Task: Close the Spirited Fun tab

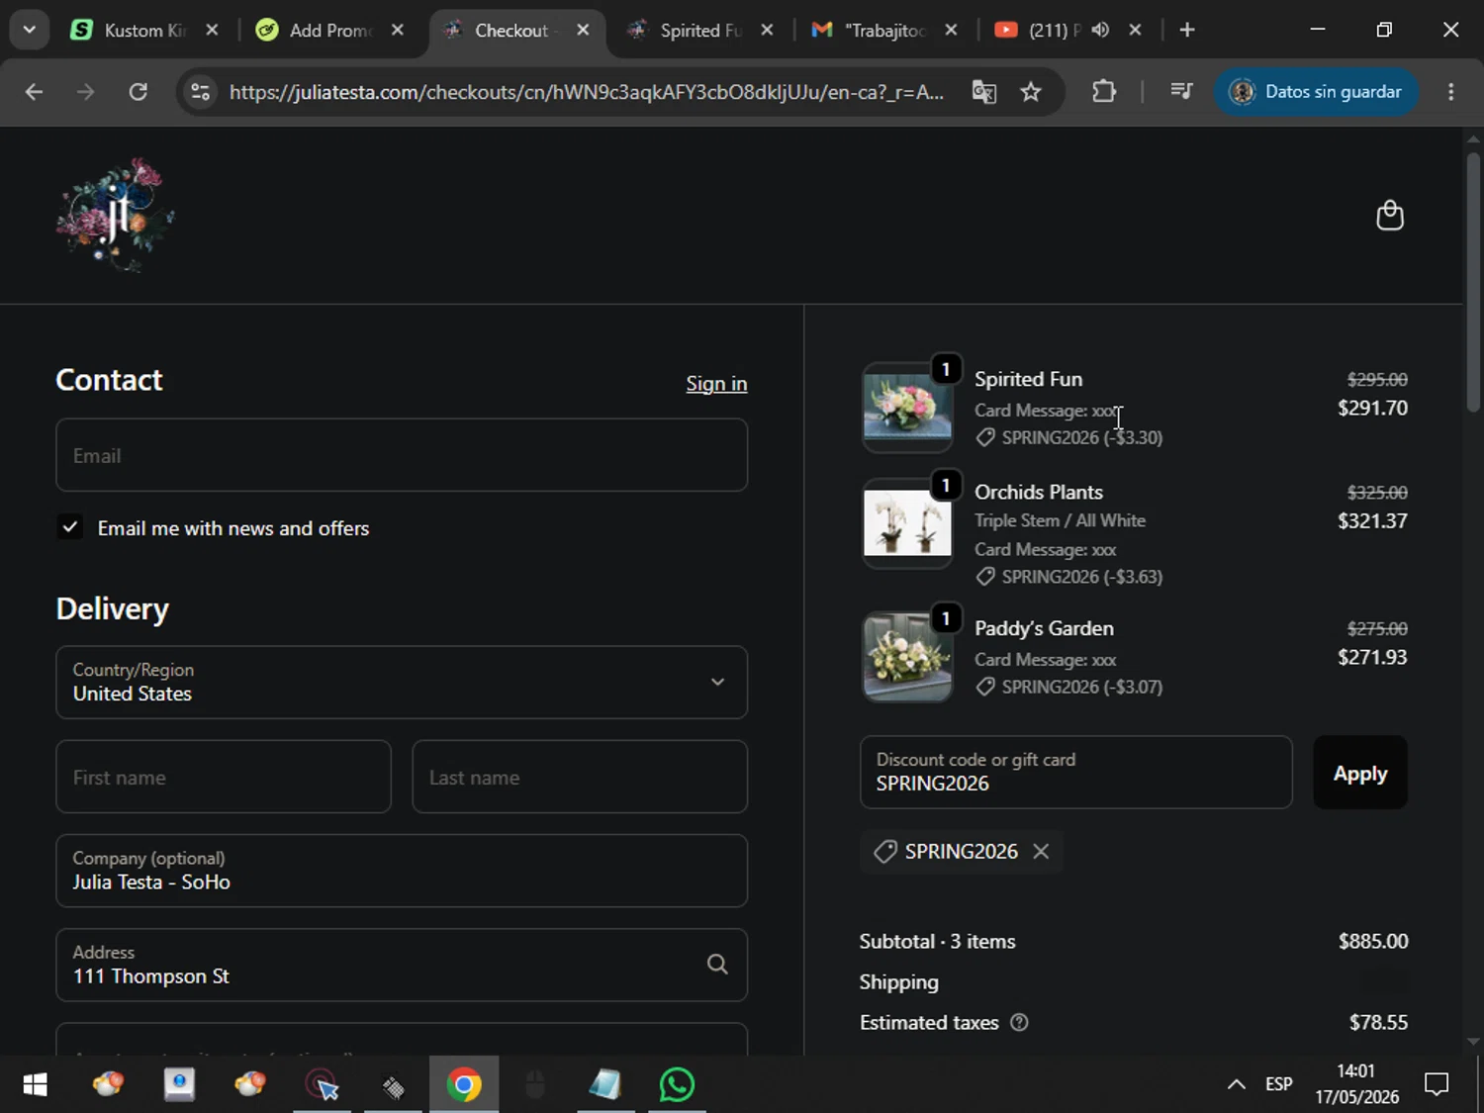Action: pos(767,30)
